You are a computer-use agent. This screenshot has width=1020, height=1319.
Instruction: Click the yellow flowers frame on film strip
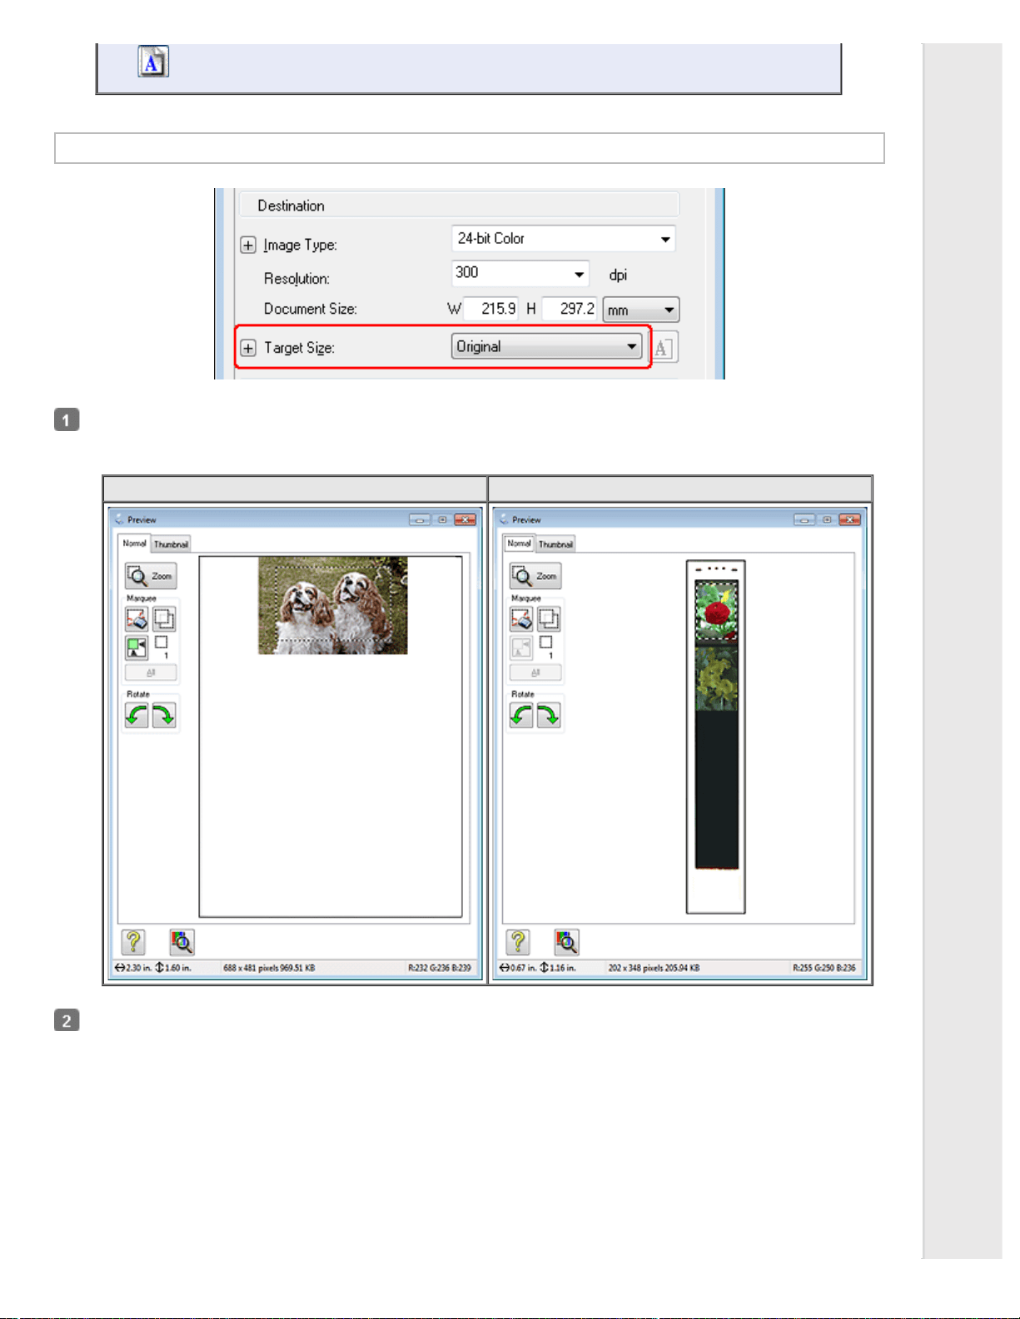(x=716, y=679)
